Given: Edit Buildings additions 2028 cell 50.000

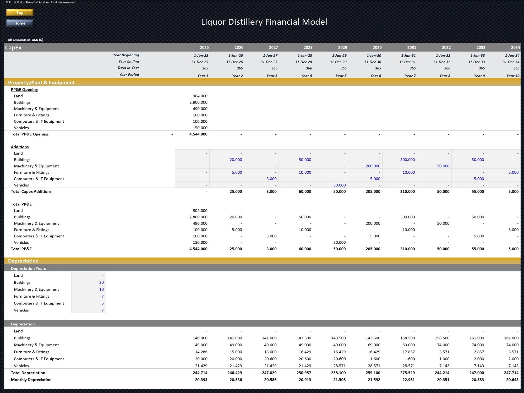Looking at the screenshot, I should (296, 160).
